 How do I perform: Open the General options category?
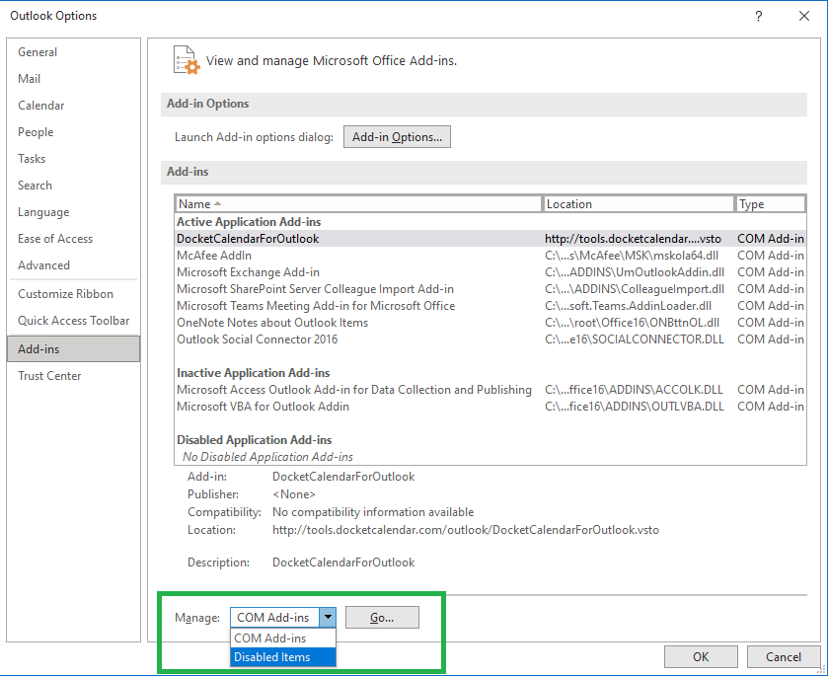(73, 52)
